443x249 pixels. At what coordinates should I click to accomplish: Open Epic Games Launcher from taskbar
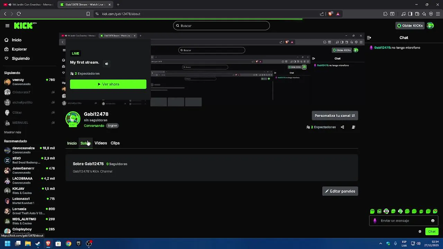79,243
